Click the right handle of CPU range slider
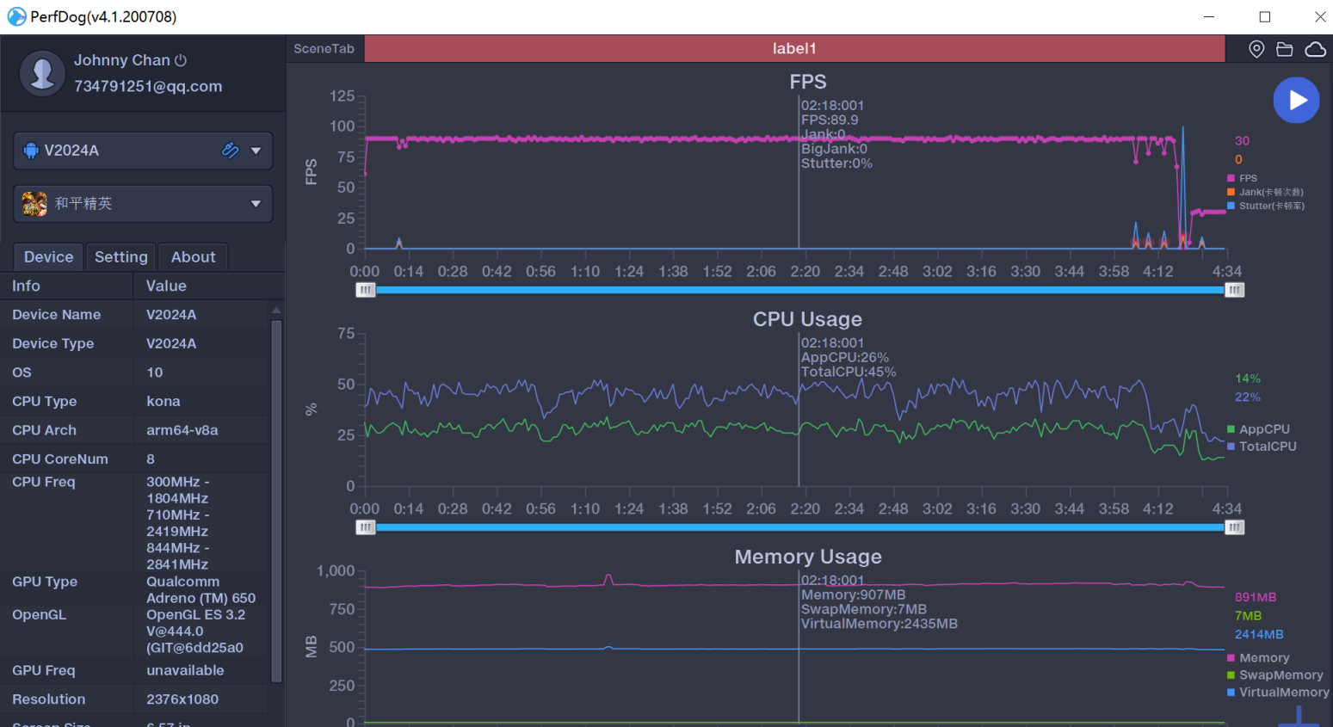The width and height of the screenshot is (1333, 727). click(1234, 527)
